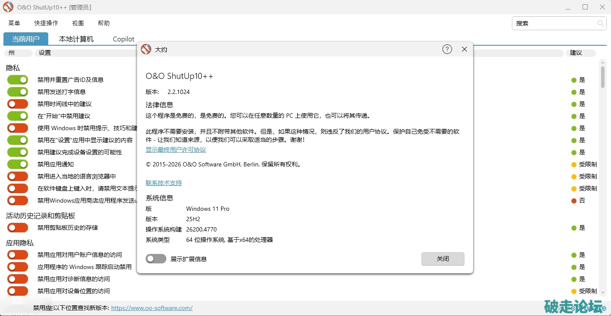The width and height of the screenshot is (611, 316).
Task: Click yellow 受限制 indicator for 禁用应用通知
Action: click(574, 164)
